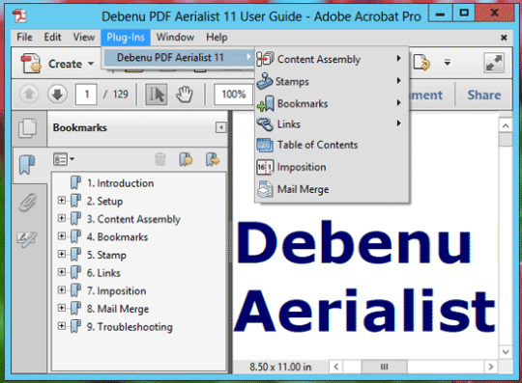Toggle read mode with expand arrows icon
This screenshot has height=383, width=522.
click(x=494, y=63)
